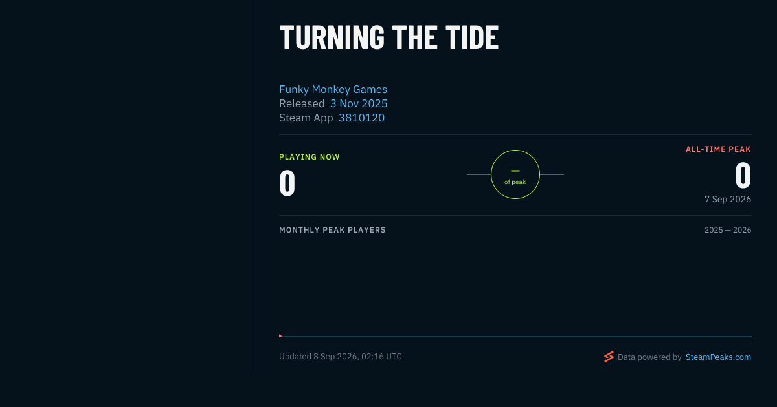Click the monthly peak chart baseline

pos(515,337)
